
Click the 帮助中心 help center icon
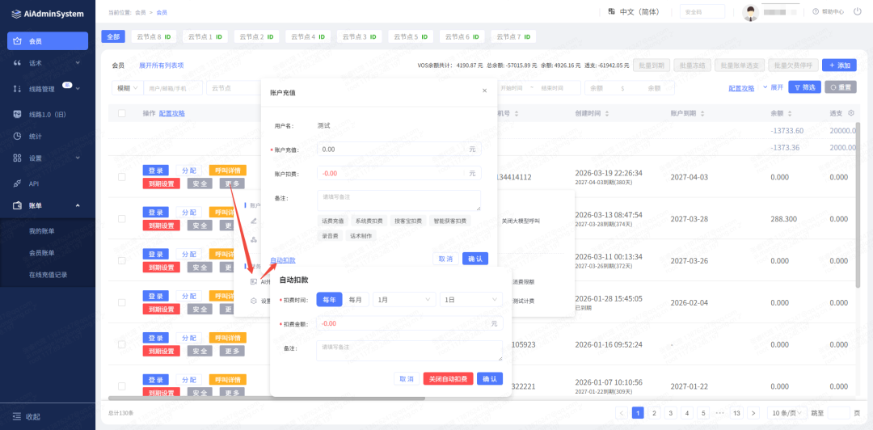[x=816, y=11]
